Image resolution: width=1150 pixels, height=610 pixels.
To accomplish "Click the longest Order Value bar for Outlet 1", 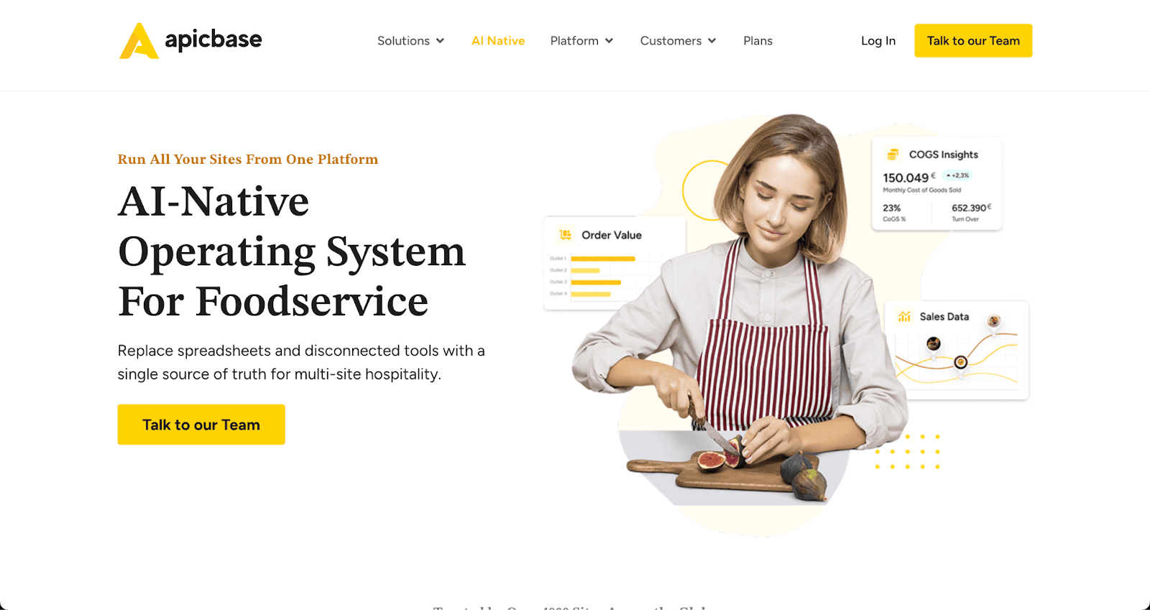I will 603,259.
